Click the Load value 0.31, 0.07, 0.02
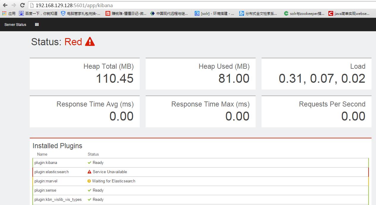The image size is (376, 205). click(322, 79)
